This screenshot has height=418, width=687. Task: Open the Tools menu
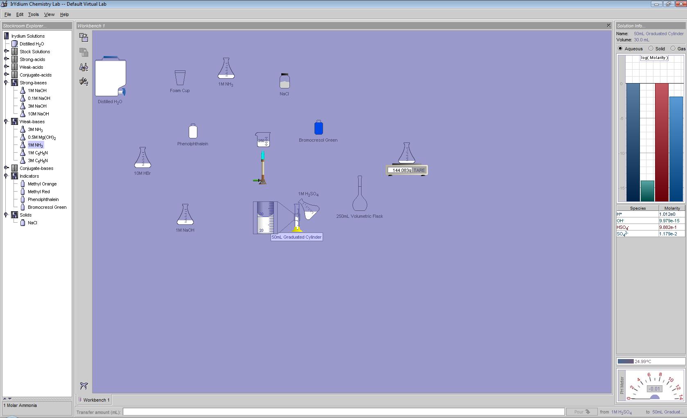pos(33,14)
